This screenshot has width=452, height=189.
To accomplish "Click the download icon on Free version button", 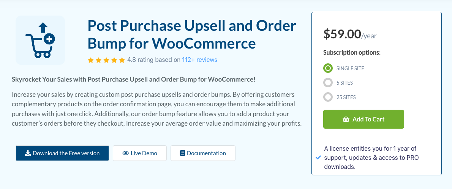I will tap(28, 153).
